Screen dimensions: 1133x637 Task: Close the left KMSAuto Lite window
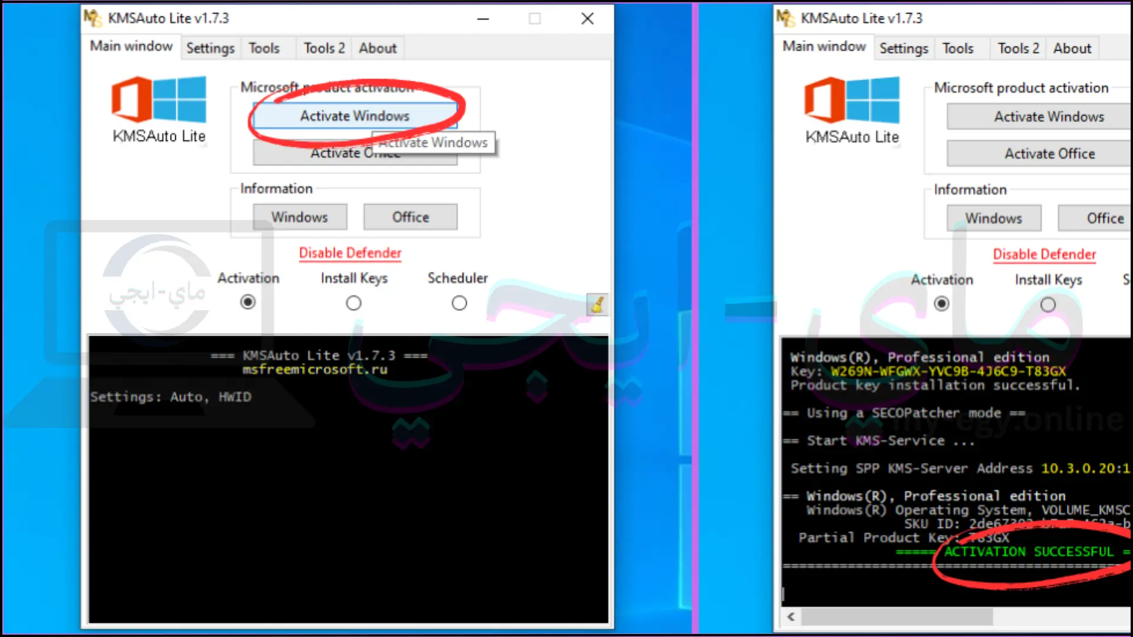(587, 18)
